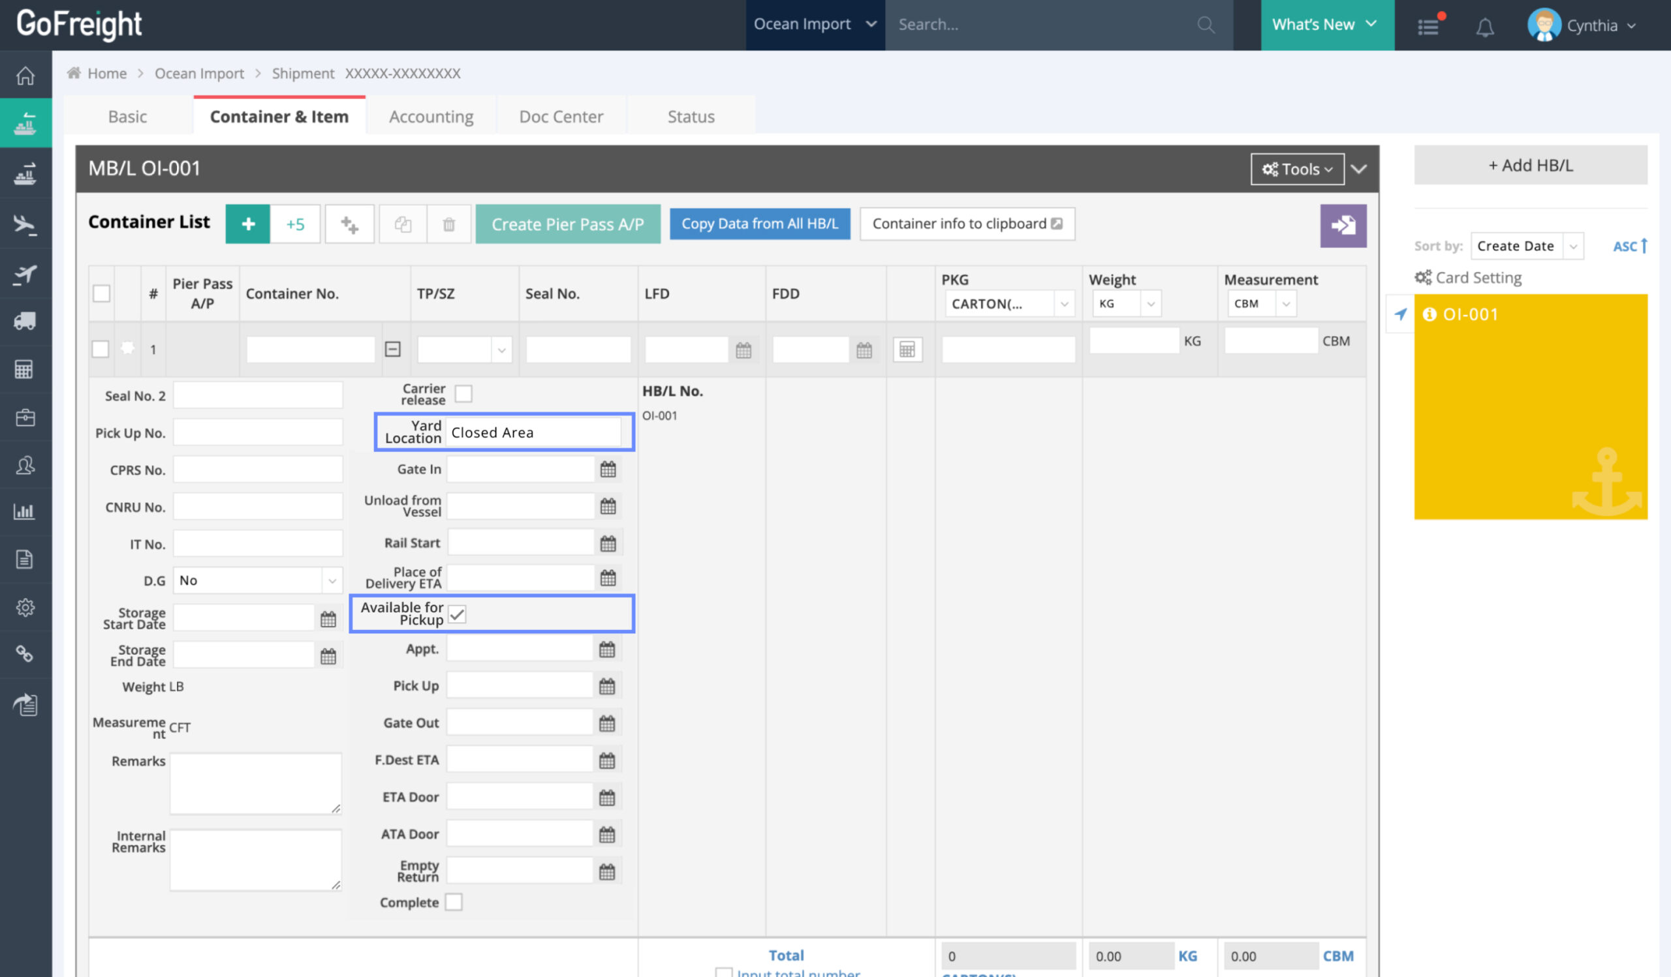Expand the Tools dropdown menu
The height and width of the screenshot is (977, 1671).
pos(1297,169)
